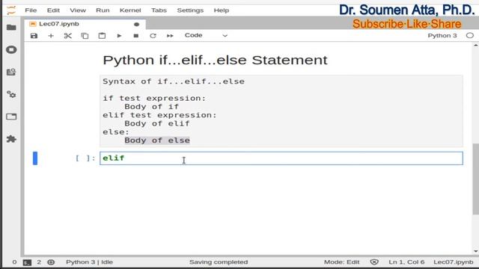Image resolution: width=479 pixels, height=269 pixels.
Task: Click the scrollbar down arrow
Action: tap(476, 251)
